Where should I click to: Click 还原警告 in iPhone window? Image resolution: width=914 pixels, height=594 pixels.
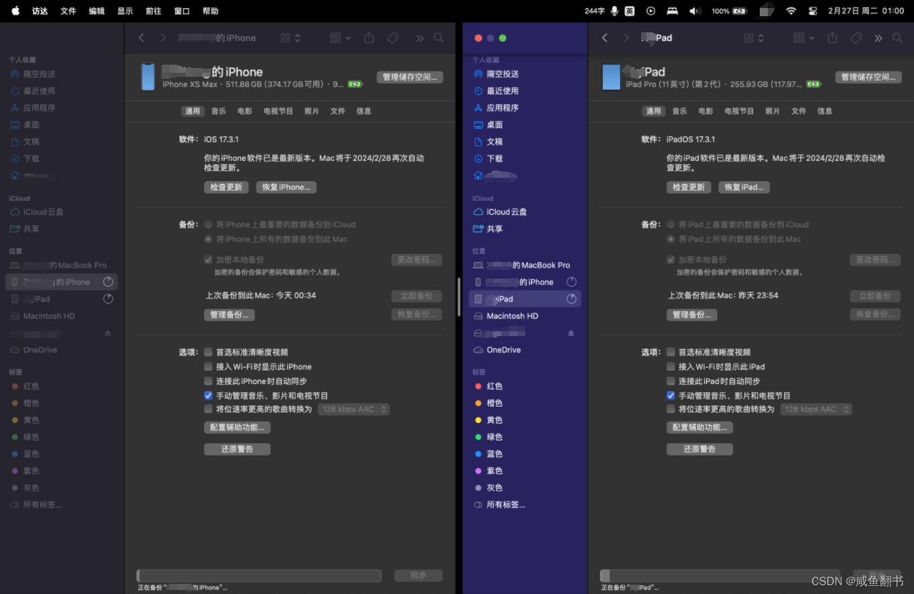click(237, 449)
